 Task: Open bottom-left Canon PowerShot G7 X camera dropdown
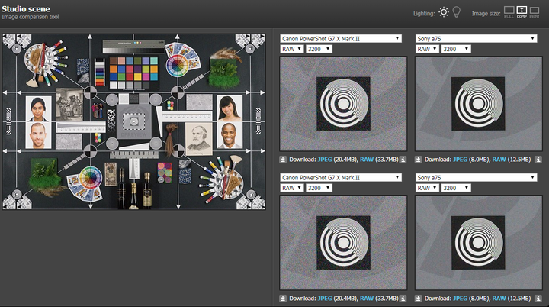point(341,177)
